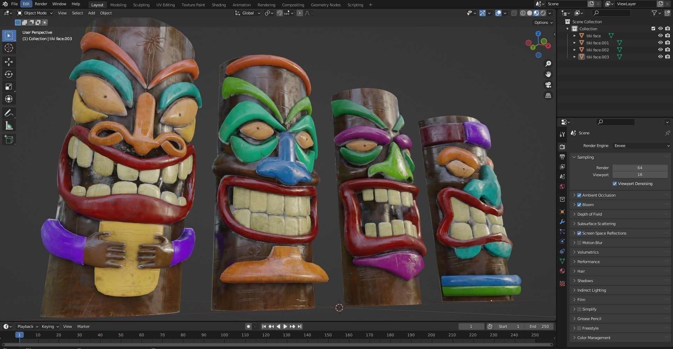Expand the Depth of Field panel
The image size is (673, 349).
coord(589,214)
